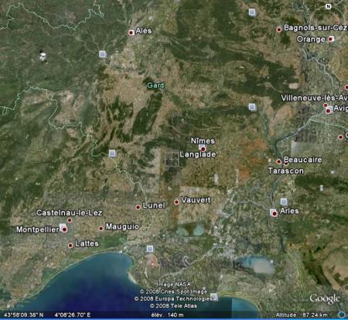Select the Lunel red dot marker

coord(138,207)
